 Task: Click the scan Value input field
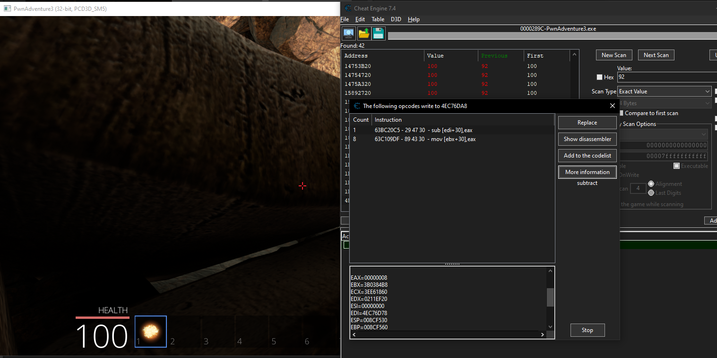667,77
